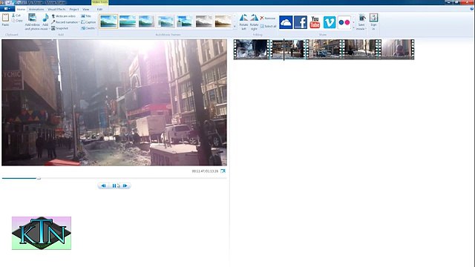This screenshot has width=475, height=267.
Task: Expand the Share destinations gallery
Action: pos(353,27)
